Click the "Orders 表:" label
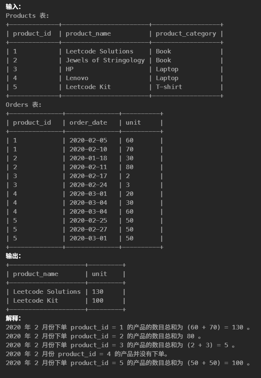 point(23,105)
